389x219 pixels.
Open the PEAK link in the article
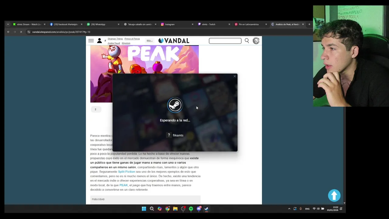point(123,185)
